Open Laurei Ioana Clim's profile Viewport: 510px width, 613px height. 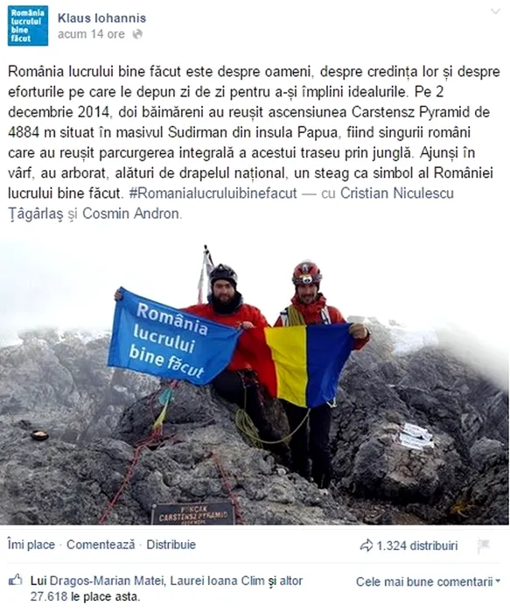[x=217, y=581]
